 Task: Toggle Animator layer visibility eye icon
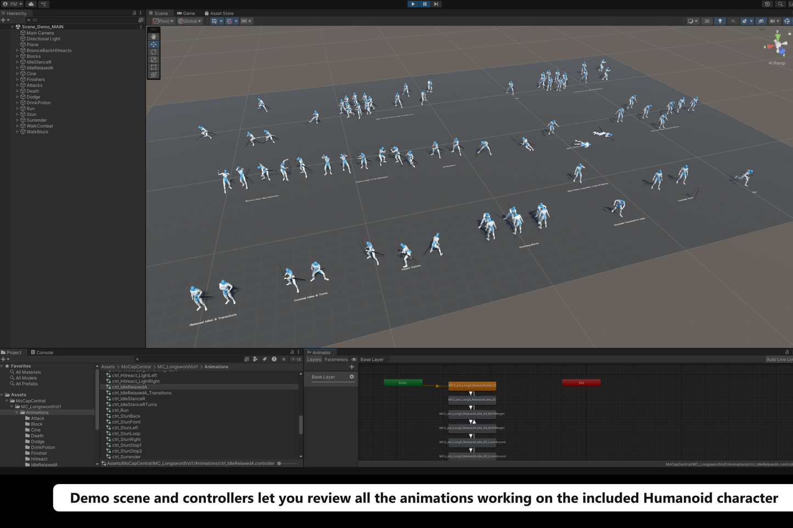point(354,360)
